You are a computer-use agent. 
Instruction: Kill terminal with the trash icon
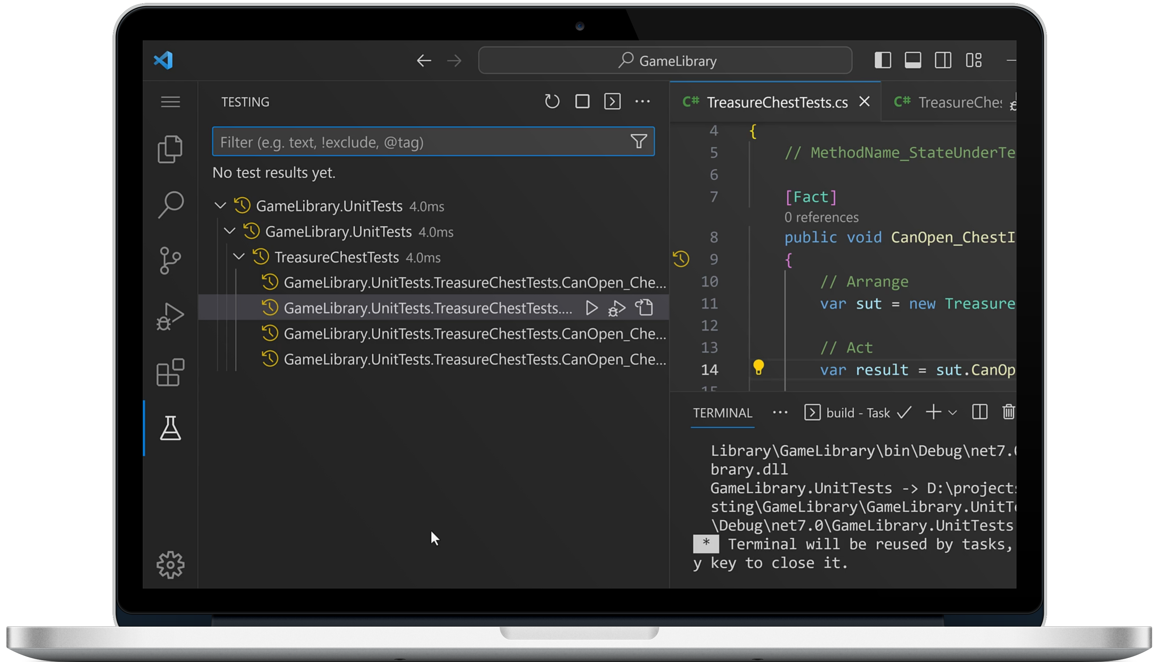pos(1008,412)
